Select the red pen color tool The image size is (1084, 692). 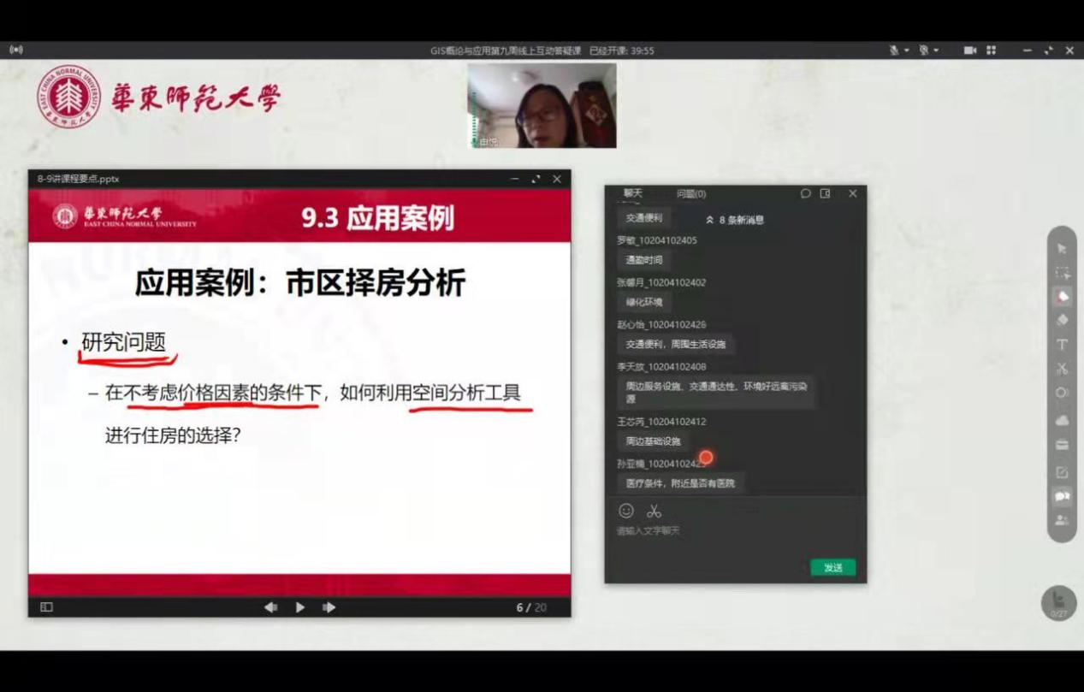1062,296
